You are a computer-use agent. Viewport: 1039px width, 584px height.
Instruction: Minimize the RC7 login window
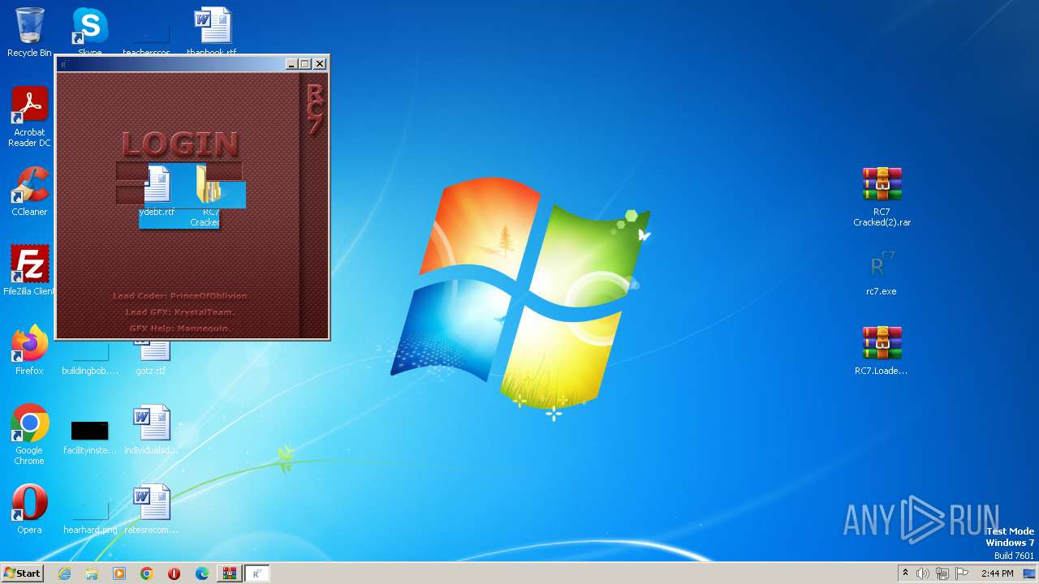292,64
